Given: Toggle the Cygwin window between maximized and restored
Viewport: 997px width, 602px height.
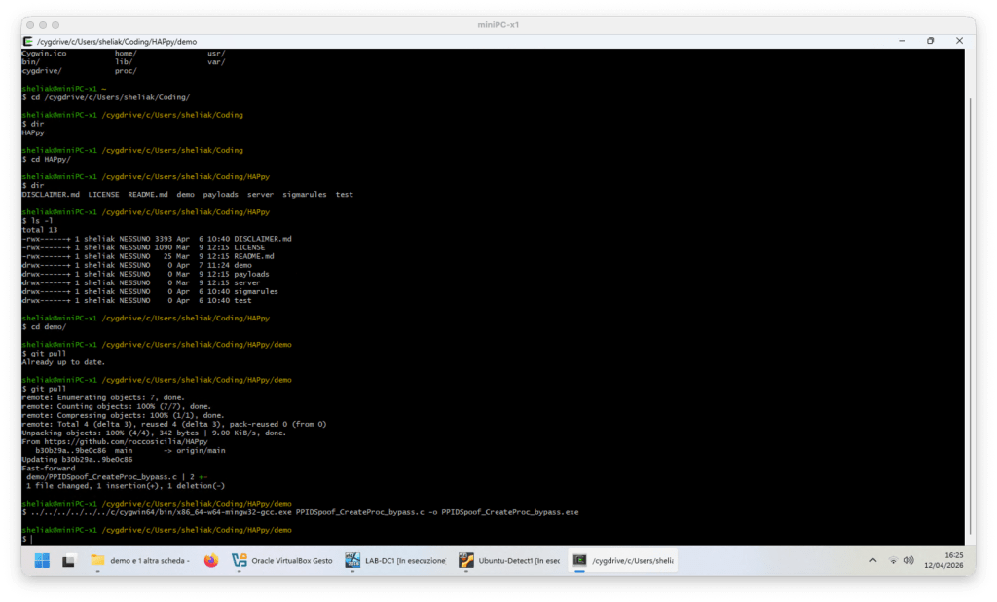Looking at the screenshot, I should pos(931,40).
